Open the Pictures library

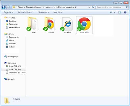coord(12,44)
